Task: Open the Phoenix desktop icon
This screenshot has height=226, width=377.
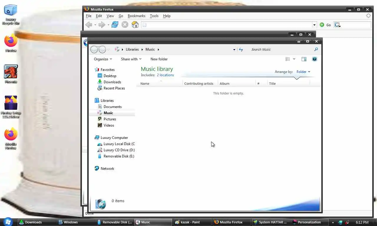Action: (11, 74)
